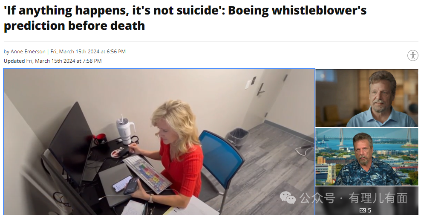This screenshot has height=215, width=421.
Task: Click the image gallery icon beside 5
Action: point(363,210)
